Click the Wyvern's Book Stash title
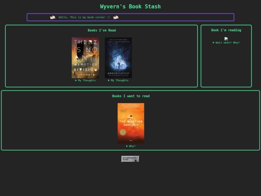Viewport: 261px width, 196px height. pos(130,6)
